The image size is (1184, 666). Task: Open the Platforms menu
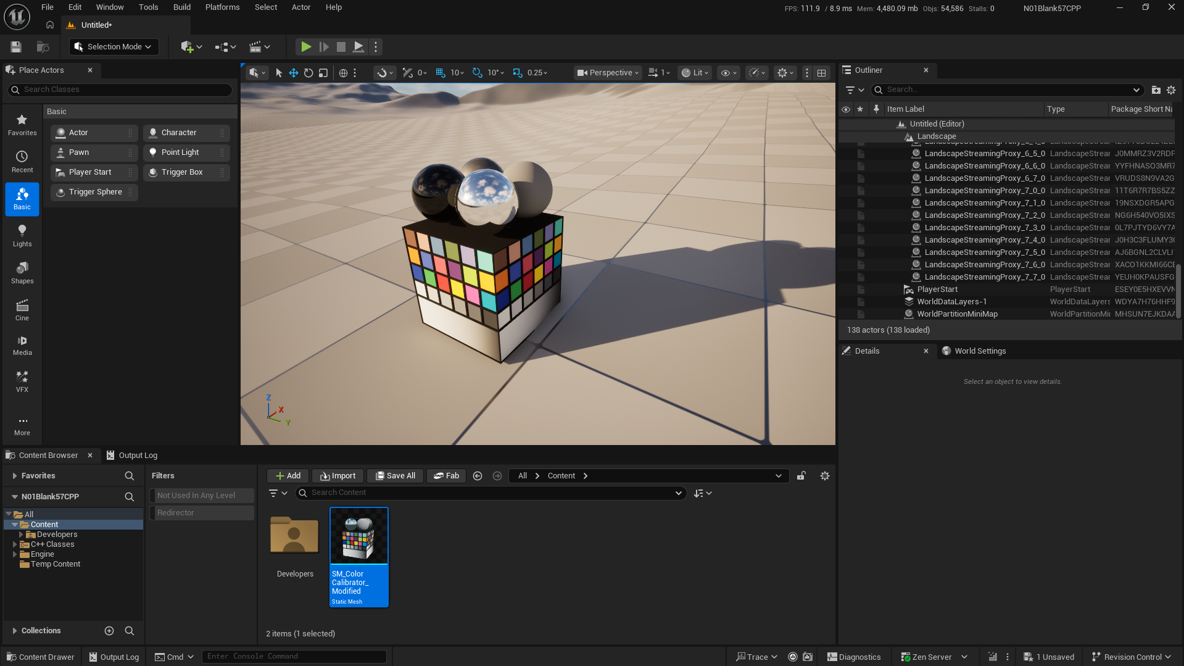click(222, 7)
